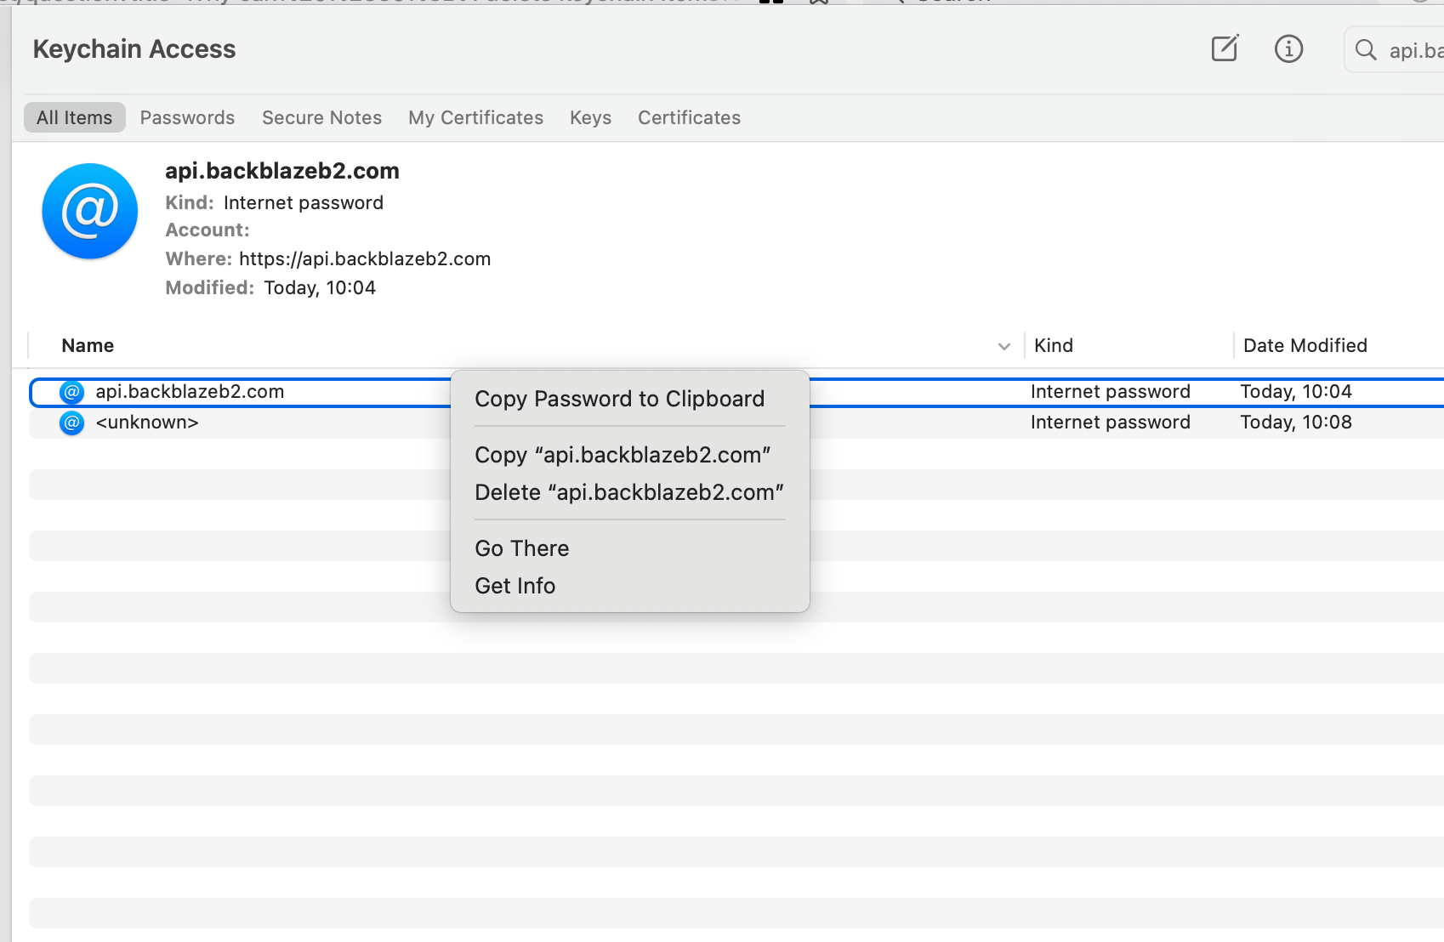Switch to the Keys tab
The height and width of the screenshot is (942, 1444).
pos(590,117)
